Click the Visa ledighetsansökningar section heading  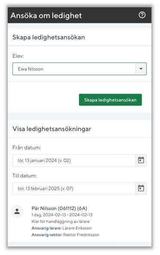pos(52,129)
